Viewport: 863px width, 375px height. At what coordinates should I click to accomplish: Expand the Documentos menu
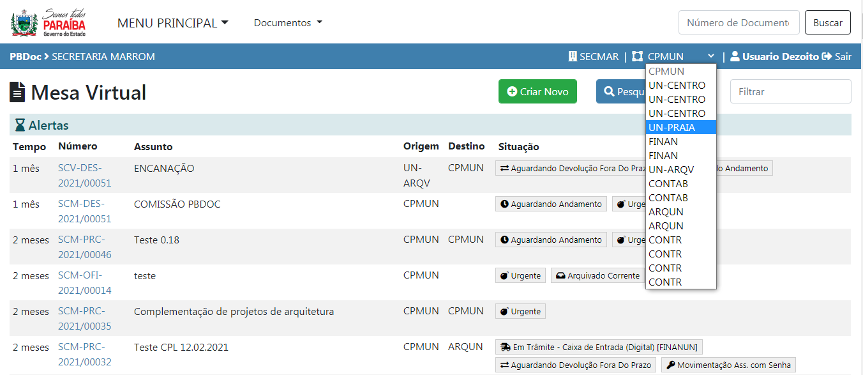[288, 23]
